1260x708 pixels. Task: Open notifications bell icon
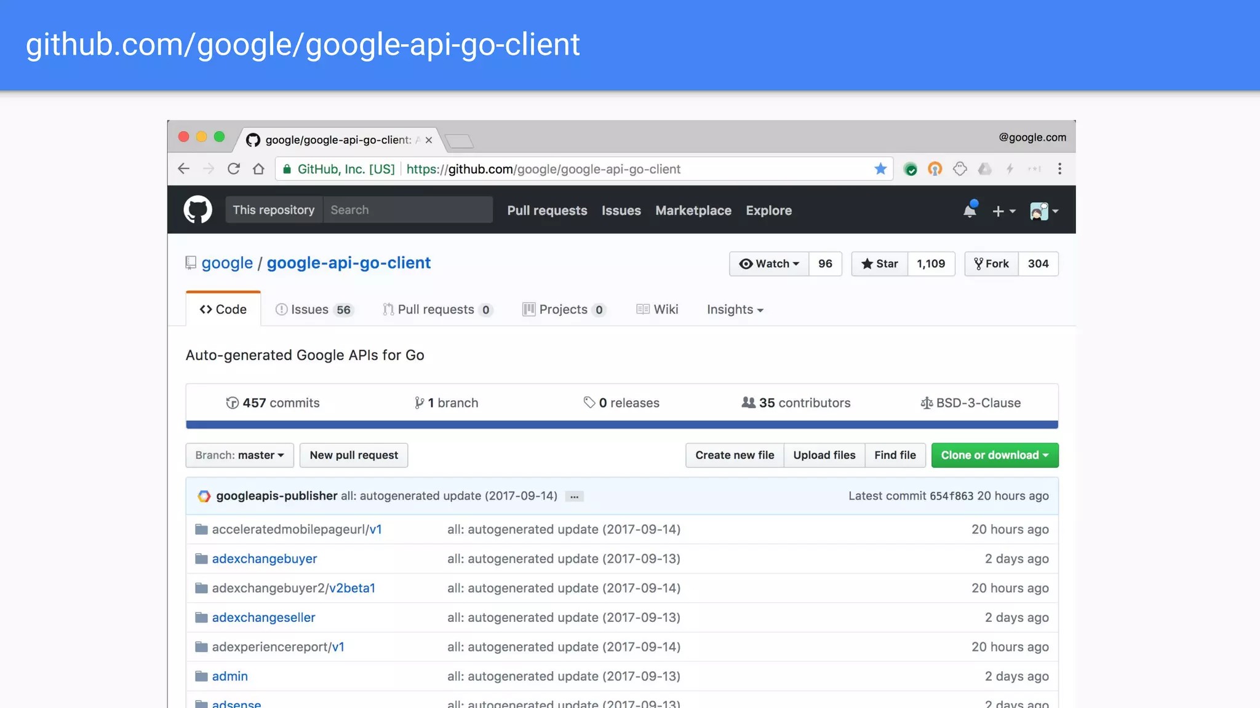pos(970,210)
